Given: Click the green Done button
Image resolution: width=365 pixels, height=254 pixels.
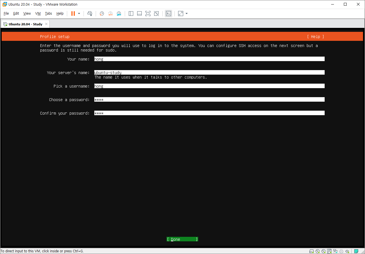Looking at the screenshot, I should coord(182,239).
